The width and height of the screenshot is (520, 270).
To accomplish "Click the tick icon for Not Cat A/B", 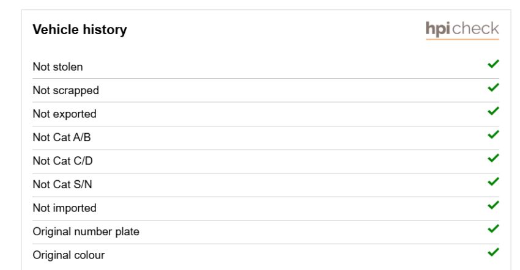I will tap(494, 134).
